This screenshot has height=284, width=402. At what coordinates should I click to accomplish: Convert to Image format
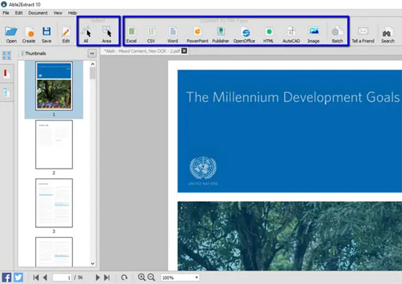click(x=314, y=35)
